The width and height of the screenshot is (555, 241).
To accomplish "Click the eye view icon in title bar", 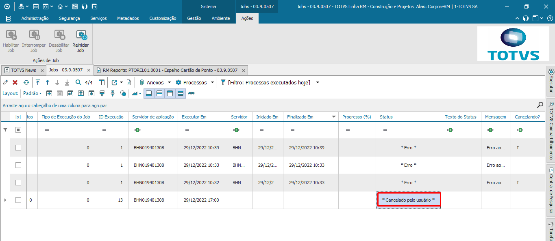I will tap(36, 6).
